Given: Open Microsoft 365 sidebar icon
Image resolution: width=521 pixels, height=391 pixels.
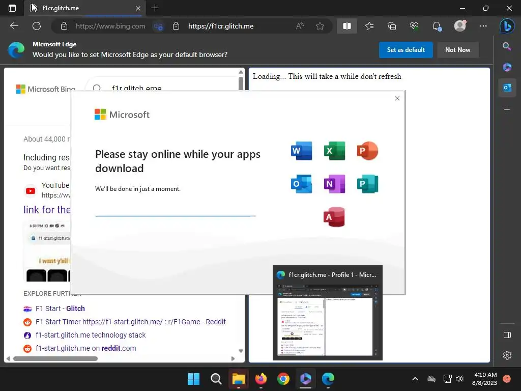Looking at the screenshot, I should point(507,67).
